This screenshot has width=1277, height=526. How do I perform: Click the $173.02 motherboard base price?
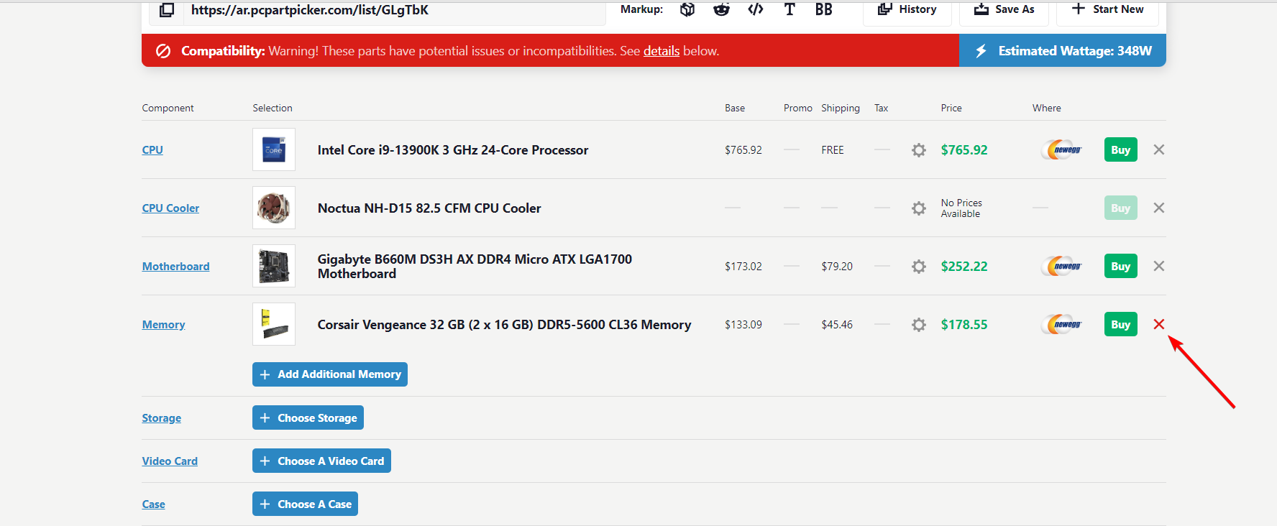[743, 266]
